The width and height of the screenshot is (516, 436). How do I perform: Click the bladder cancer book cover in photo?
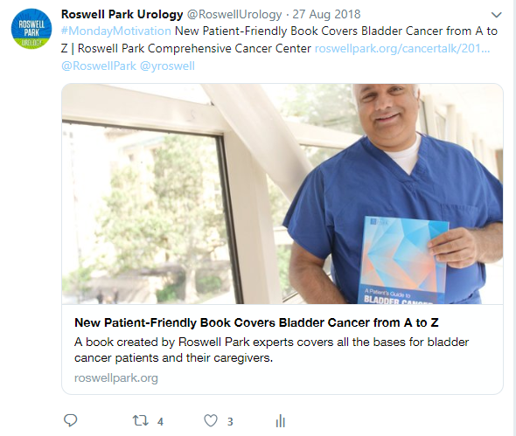[403, 260]
